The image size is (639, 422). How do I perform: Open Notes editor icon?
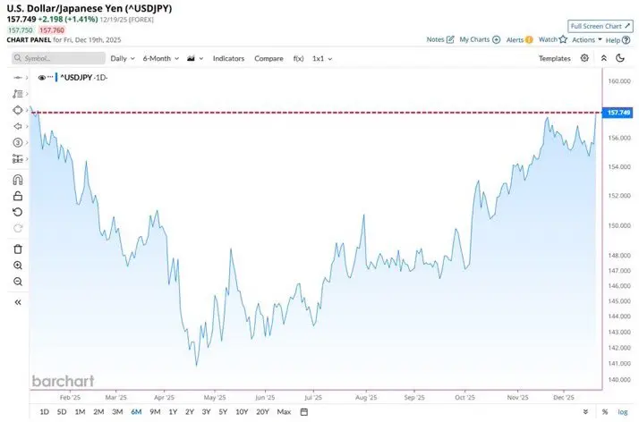450,39
